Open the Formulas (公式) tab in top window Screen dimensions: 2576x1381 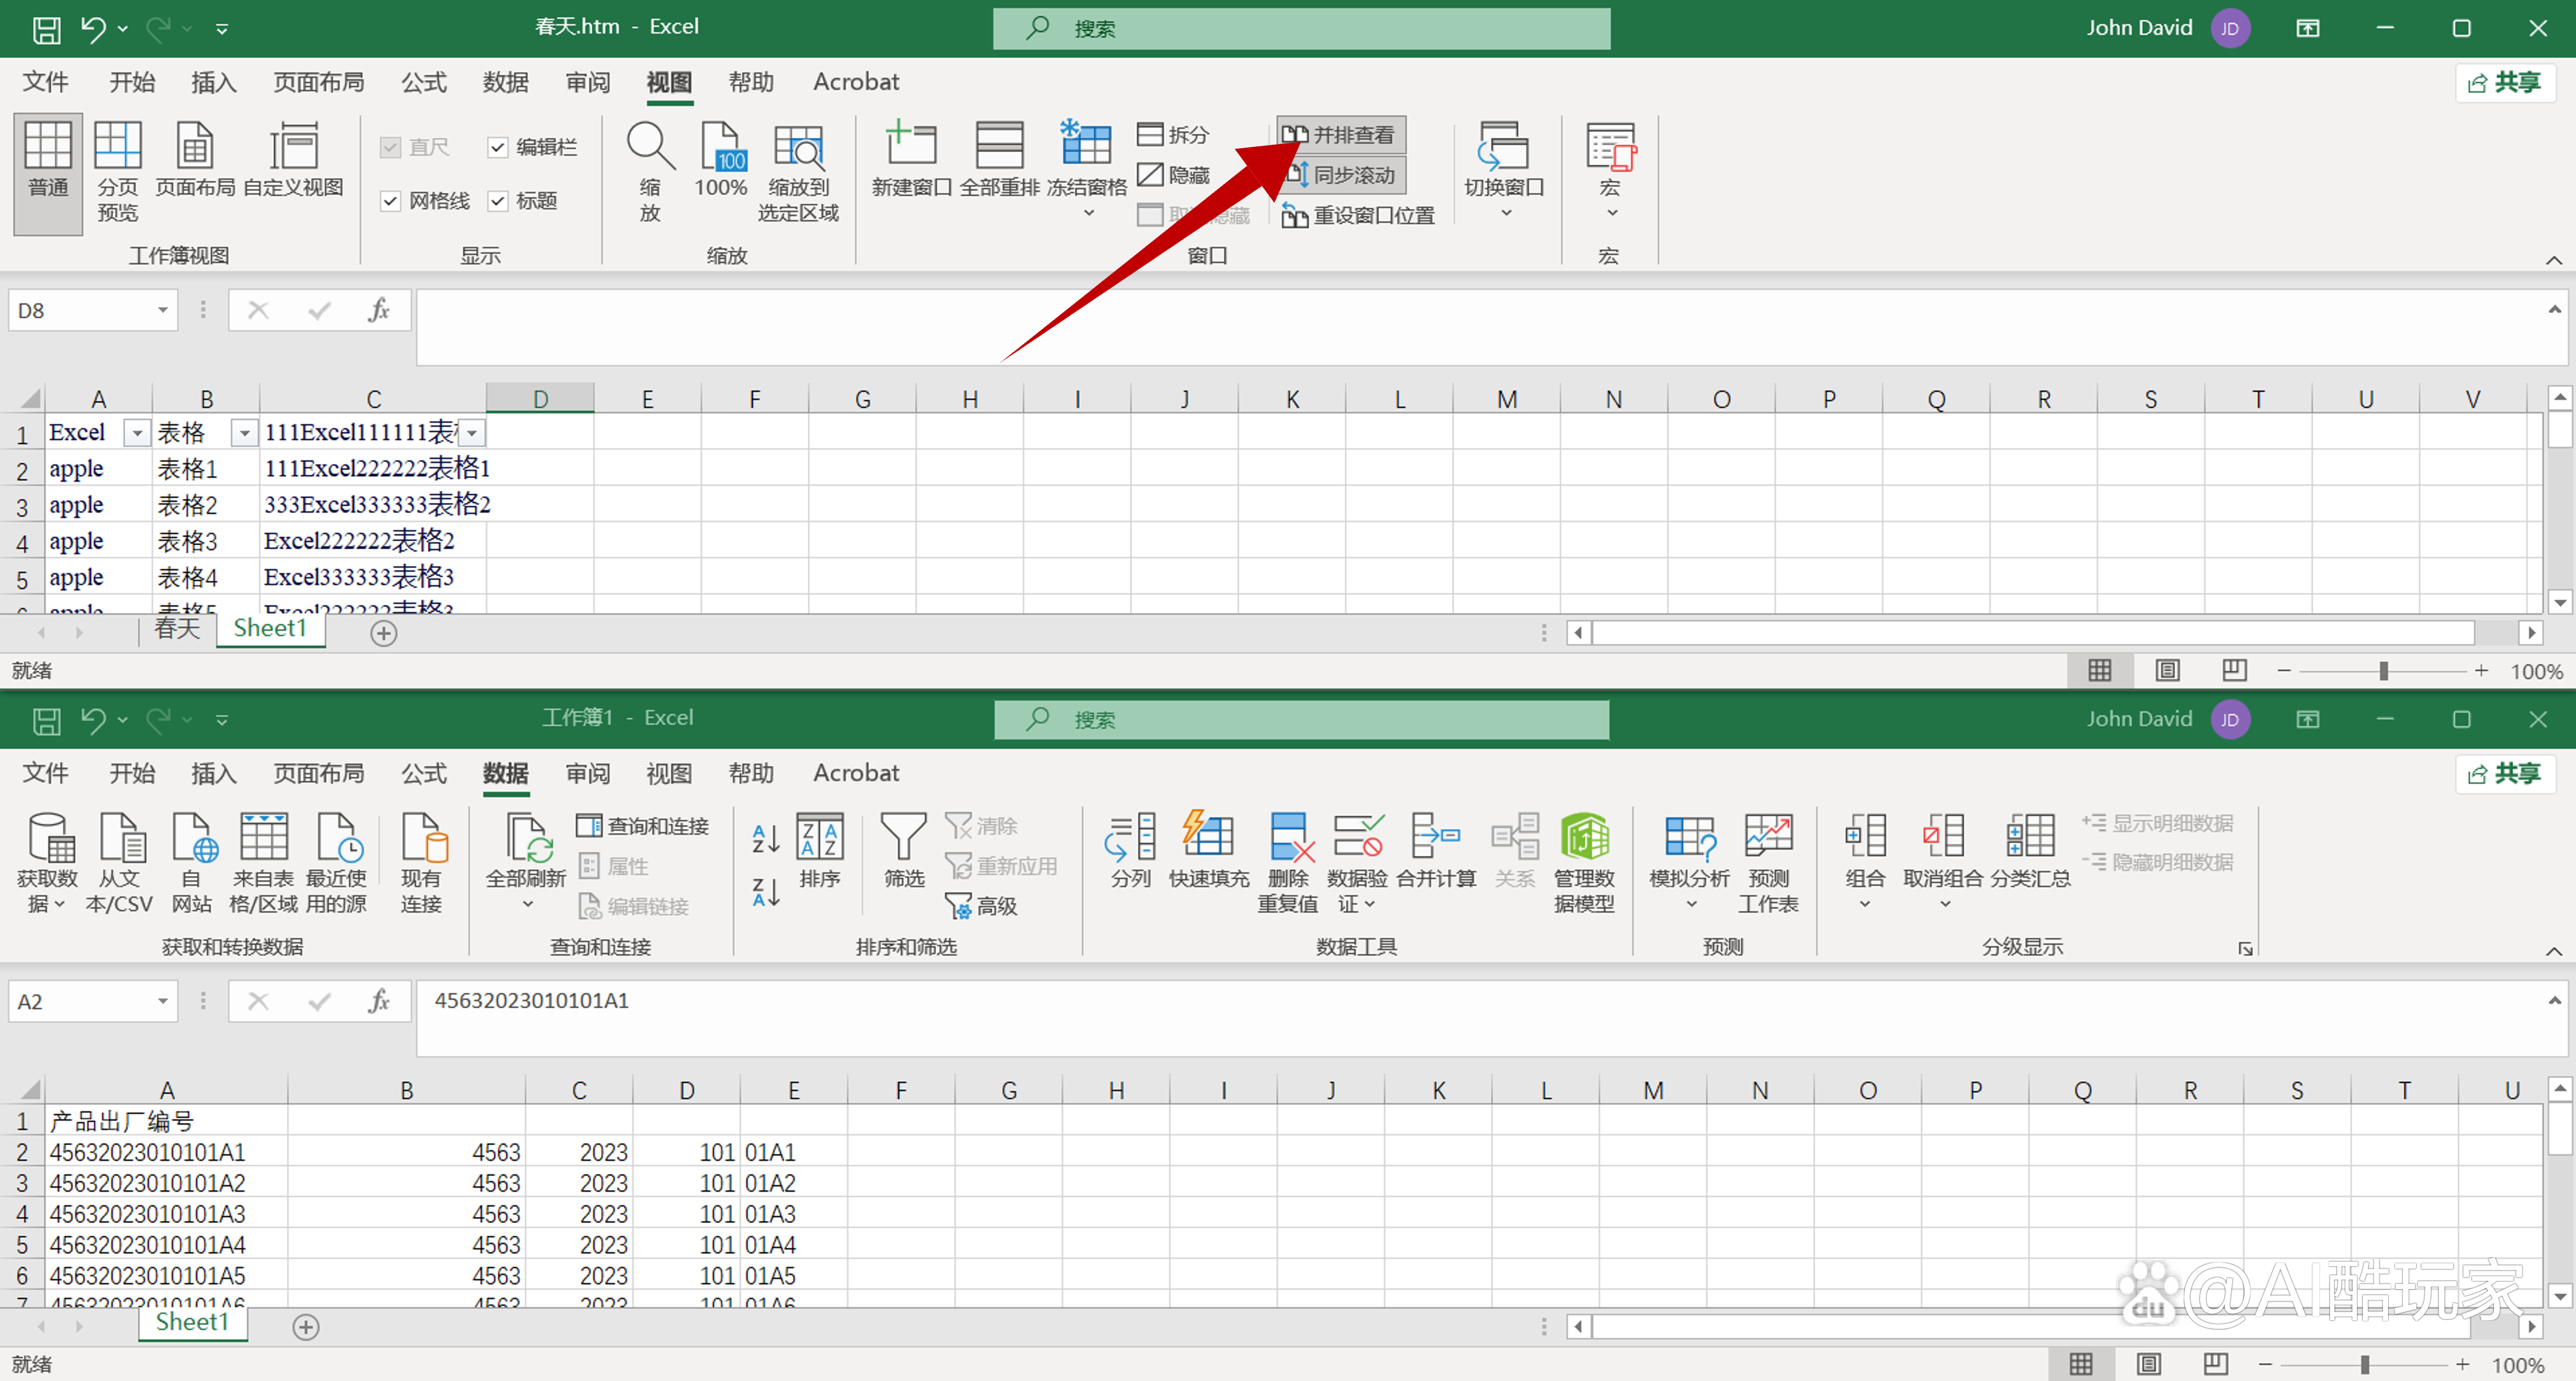424,82
